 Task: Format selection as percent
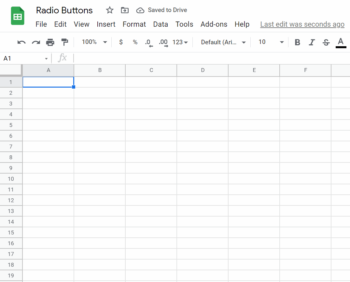point(135,42)
